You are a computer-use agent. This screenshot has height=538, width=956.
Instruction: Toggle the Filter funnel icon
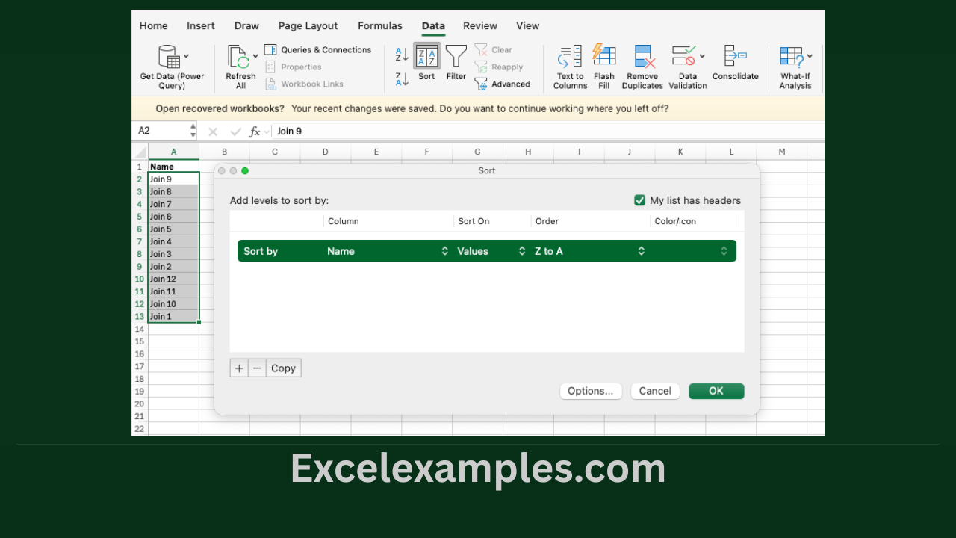[456, 56]
